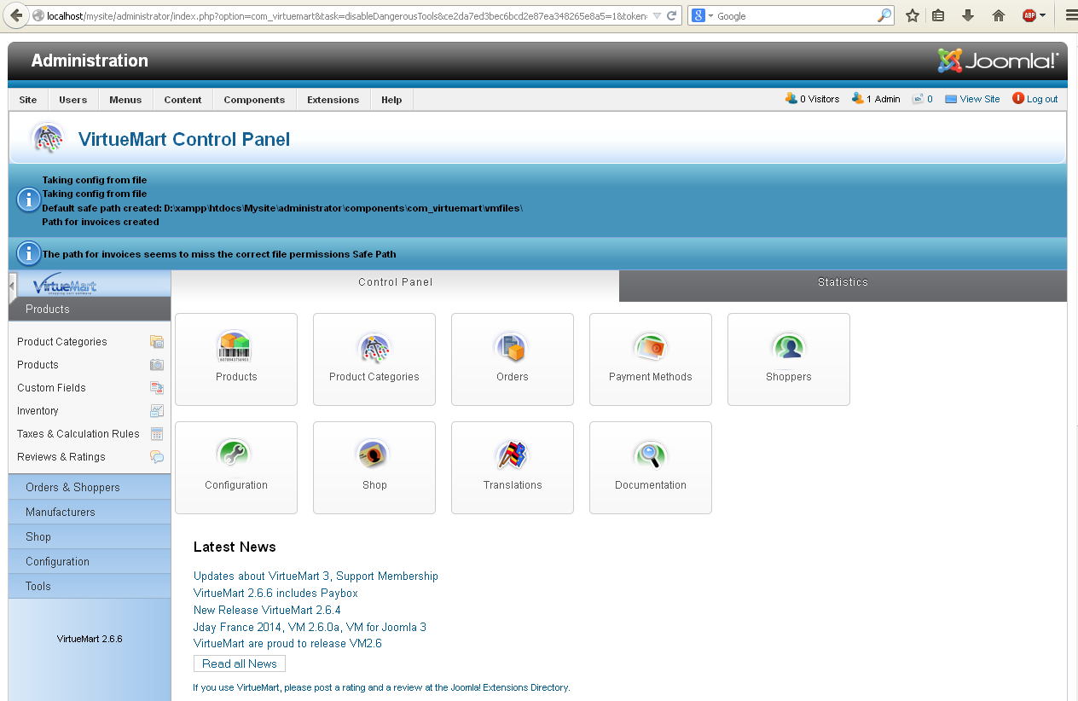Click the VirtueMart Control Panel header icon
This screenshot has height=701, width=1078.
(48, 138)
